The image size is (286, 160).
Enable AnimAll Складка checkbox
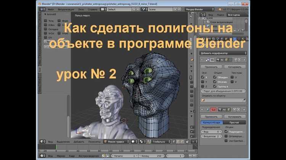(46, 29)
